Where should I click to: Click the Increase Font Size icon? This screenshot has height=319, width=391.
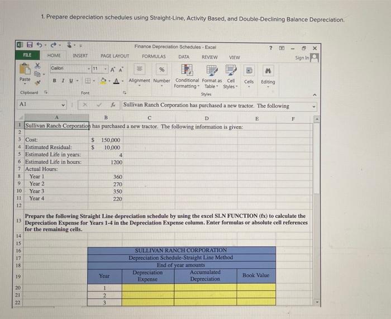pos(113,70)
